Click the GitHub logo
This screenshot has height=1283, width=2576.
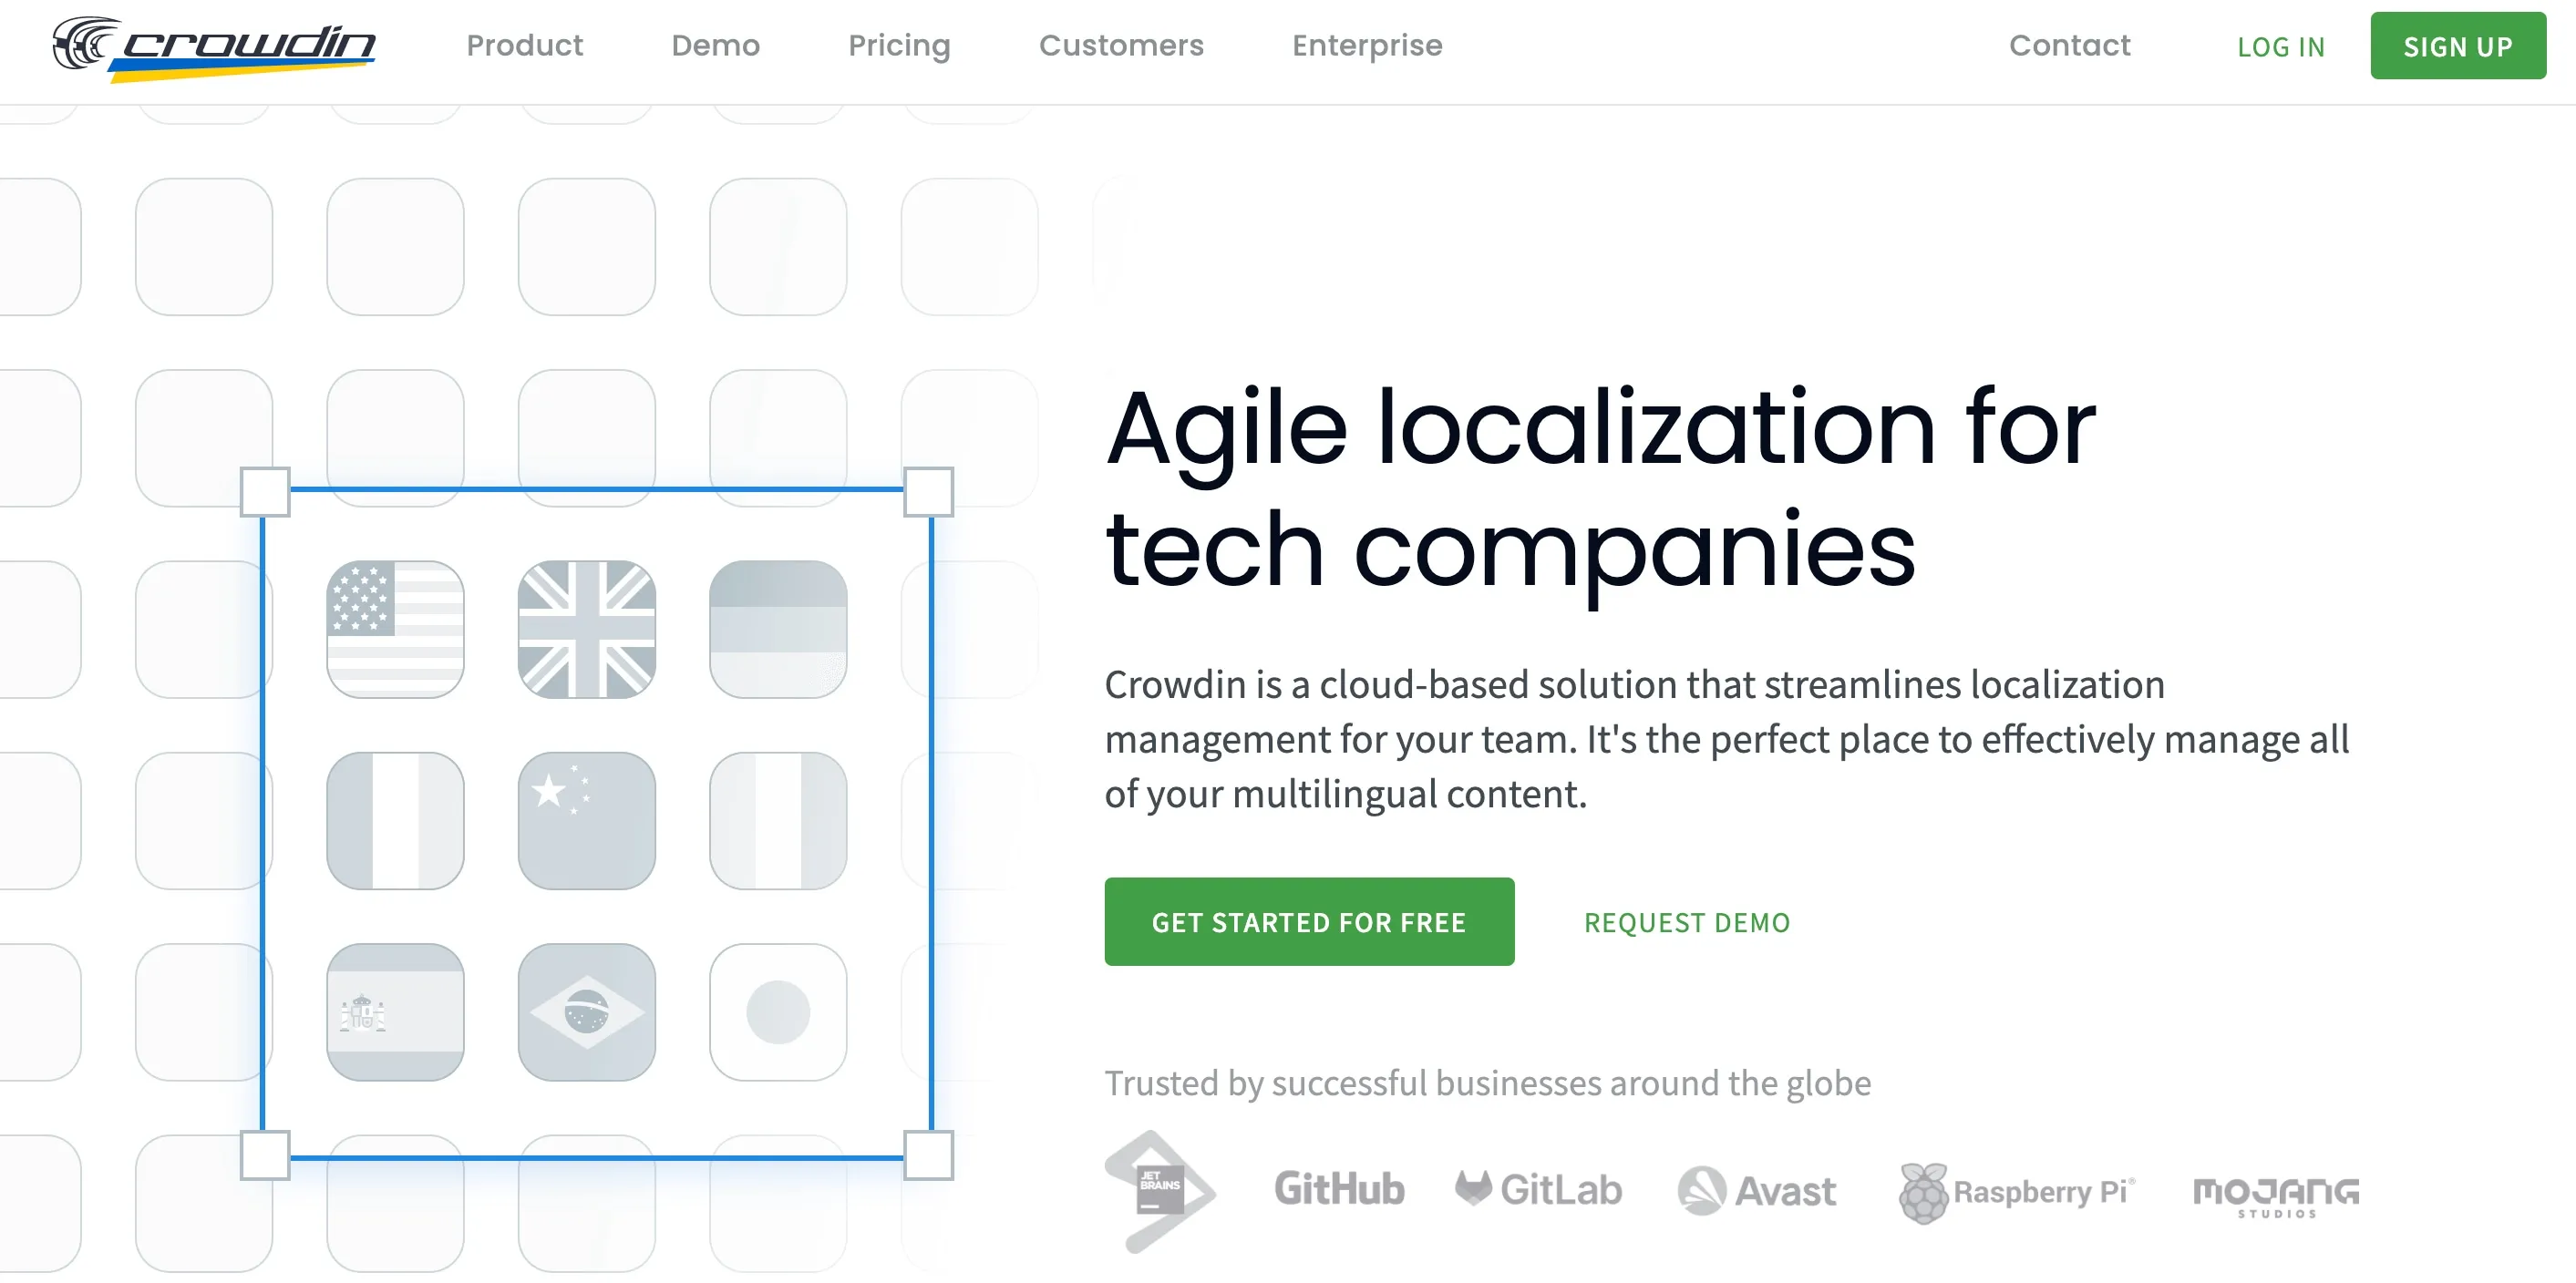pos(1339,1189)
